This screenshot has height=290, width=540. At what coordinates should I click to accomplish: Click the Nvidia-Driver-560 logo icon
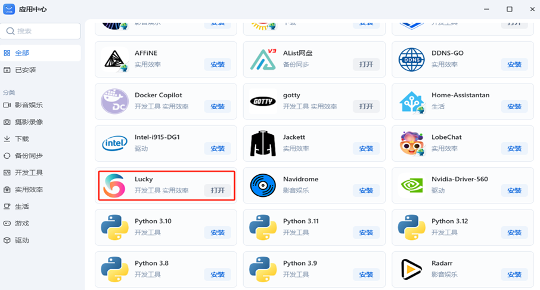pos(411,186)
